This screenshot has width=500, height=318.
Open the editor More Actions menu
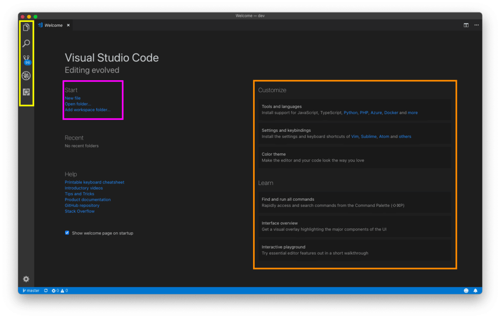476,25
